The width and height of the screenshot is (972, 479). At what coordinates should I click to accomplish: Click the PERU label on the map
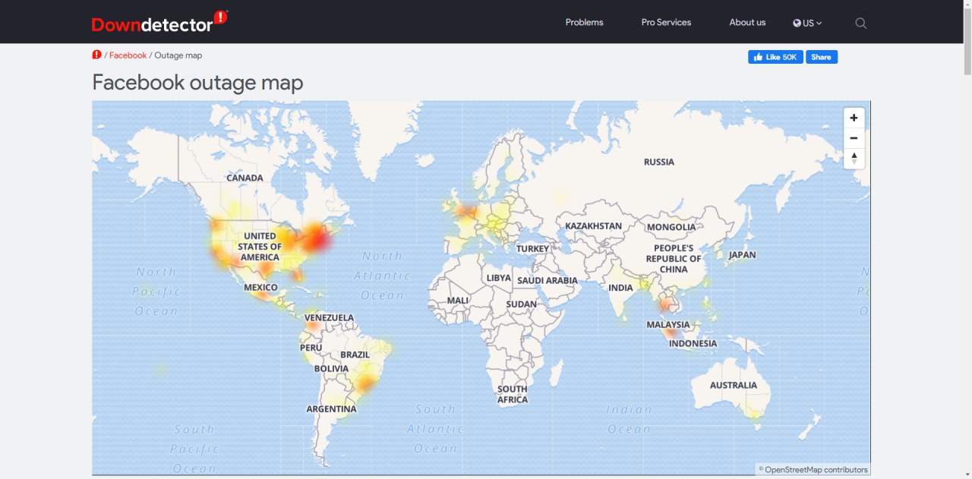(x=311, y=348)
